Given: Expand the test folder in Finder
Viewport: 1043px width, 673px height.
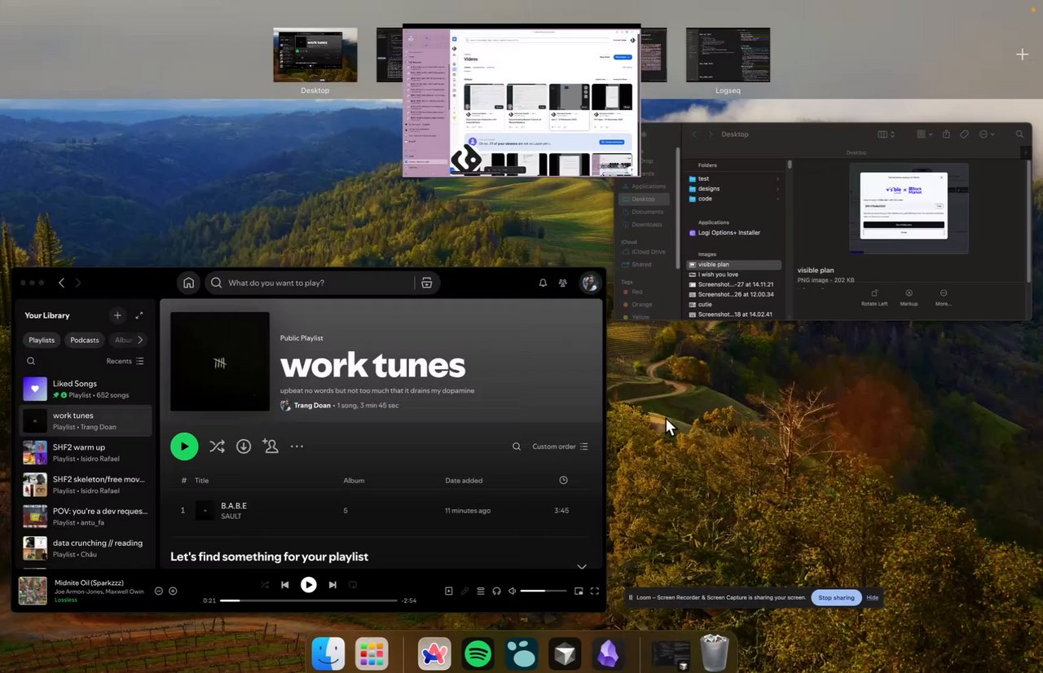Looking at the screenshot, I should 777,178.
